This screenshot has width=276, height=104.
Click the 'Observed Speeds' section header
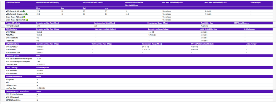tap(12, 56)
